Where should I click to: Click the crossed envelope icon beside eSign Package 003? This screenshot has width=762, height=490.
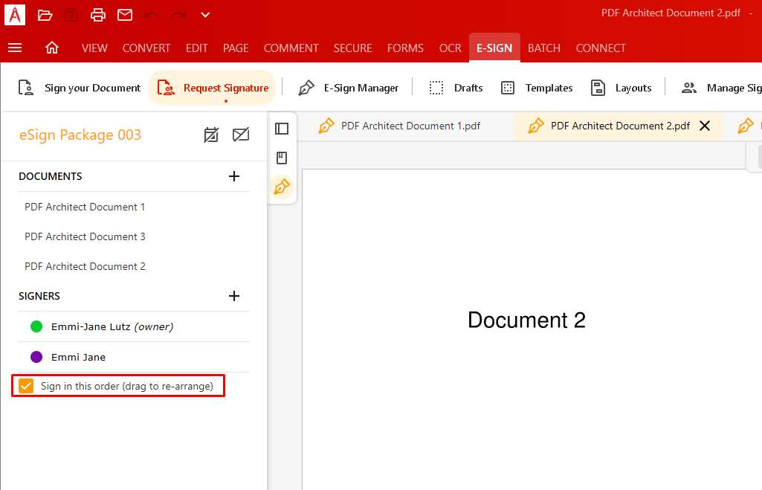pyautogui.click(x=241, y=135)
